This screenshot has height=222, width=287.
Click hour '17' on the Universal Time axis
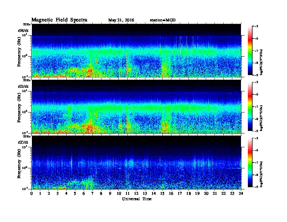pyautogui.click(x=180, y=193)
